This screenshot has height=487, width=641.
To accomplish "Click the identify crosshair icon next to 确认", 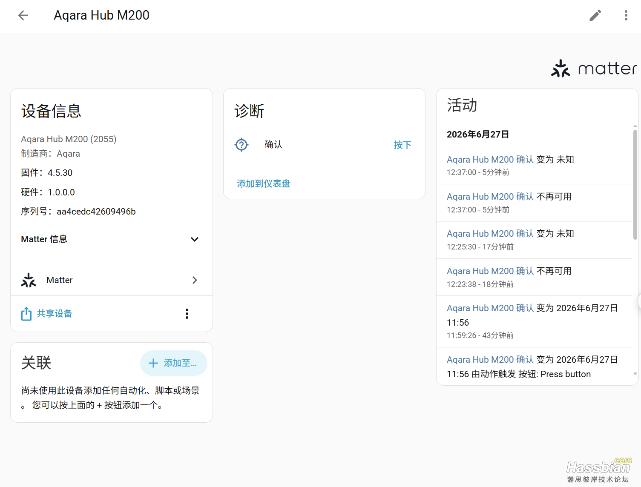I will pyautogui.click(x=241, y=145).
